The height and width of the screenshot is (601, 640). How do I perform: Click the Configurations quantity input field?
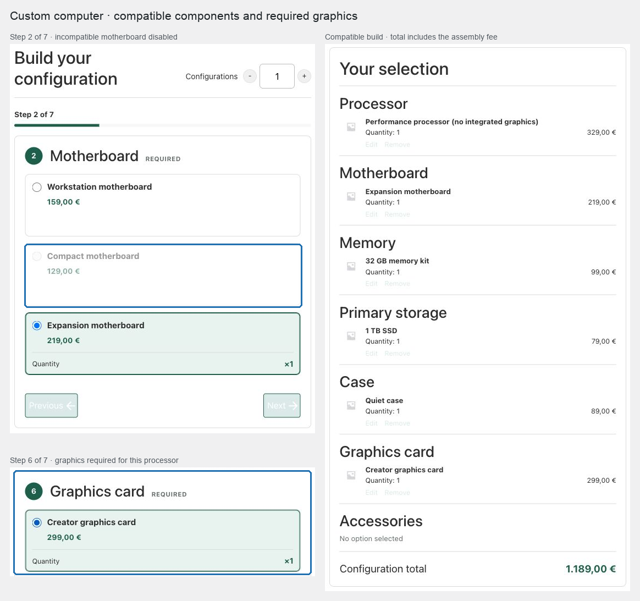coord(277,76)
